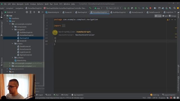Image resolution: width=180 pixels, height=101 pixels.
Task: Open the Refactor menu
Action: 40,4
